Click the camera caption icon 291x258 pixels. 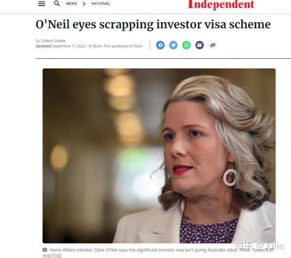coord(45,250)
